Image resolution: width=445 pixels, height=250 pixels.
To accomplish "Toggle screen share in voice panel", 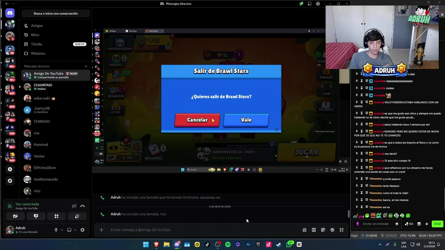I will point(36,216).
